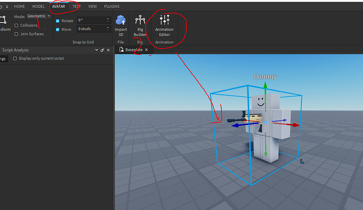Open the Rig Builder tool
Image resolution: width=363 pixels, height=210 pixels.
pyautogui.click(x=140, y=25)
